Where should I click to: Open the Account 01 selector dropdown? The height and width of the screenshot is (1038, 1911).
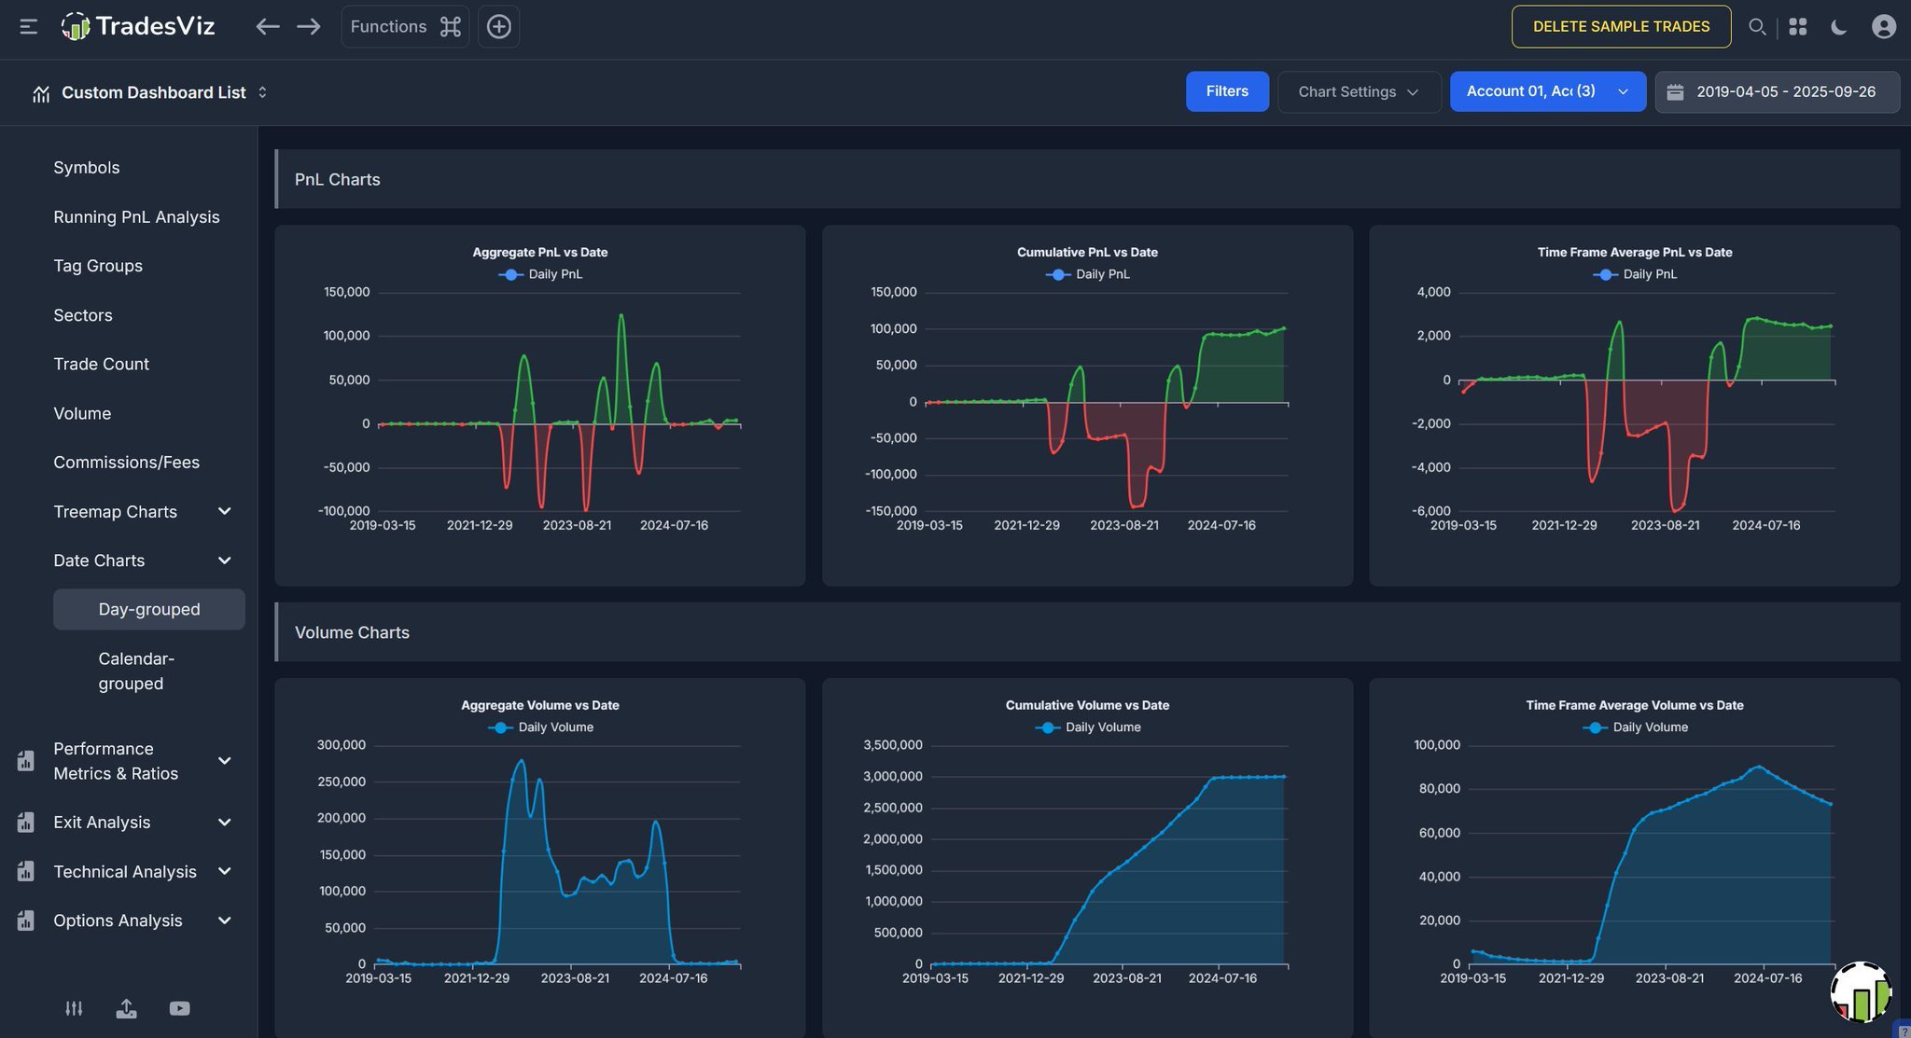(1546, 91)
